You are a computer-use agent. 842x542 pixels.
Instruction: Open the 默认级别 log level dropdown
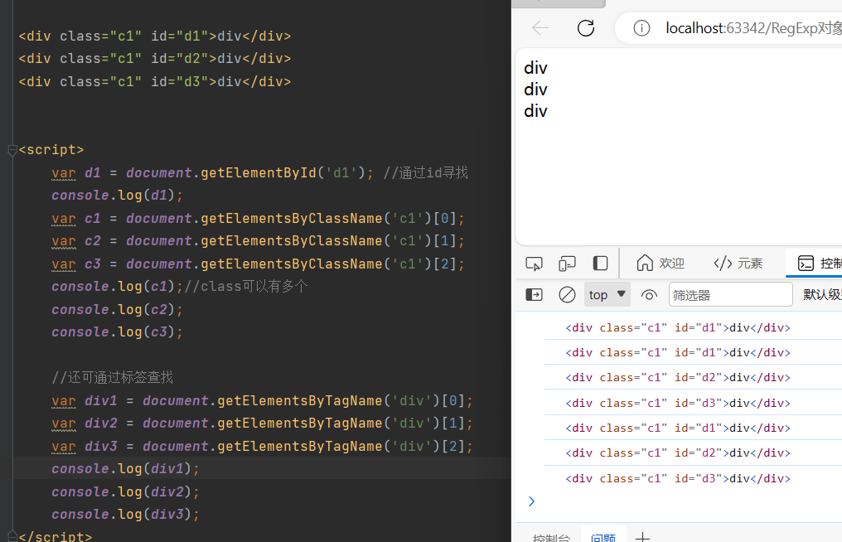[822, 294]
